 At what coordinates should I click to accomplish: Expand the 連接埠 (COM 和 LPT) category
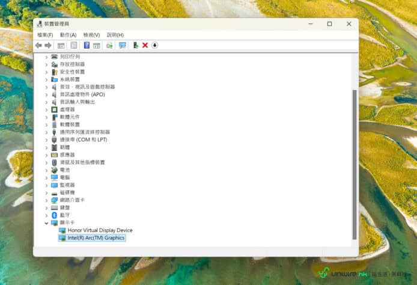pos(46,139)
